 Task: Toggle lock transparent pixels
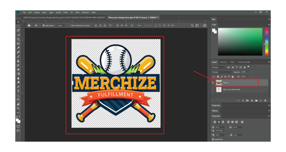coord(218,77)
